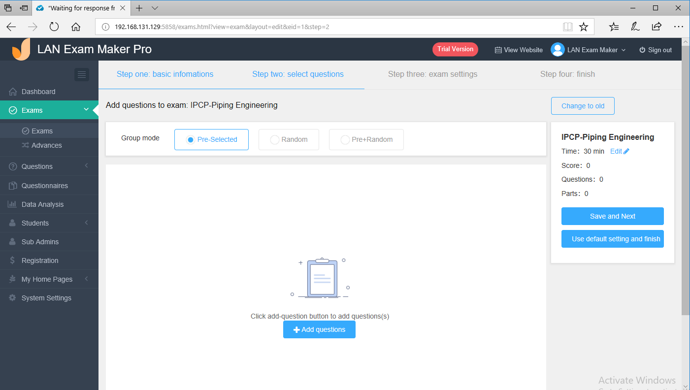Expand the Students sidebar submenu
The width and height of the screenshot is (690, 390).
(86, 223)
